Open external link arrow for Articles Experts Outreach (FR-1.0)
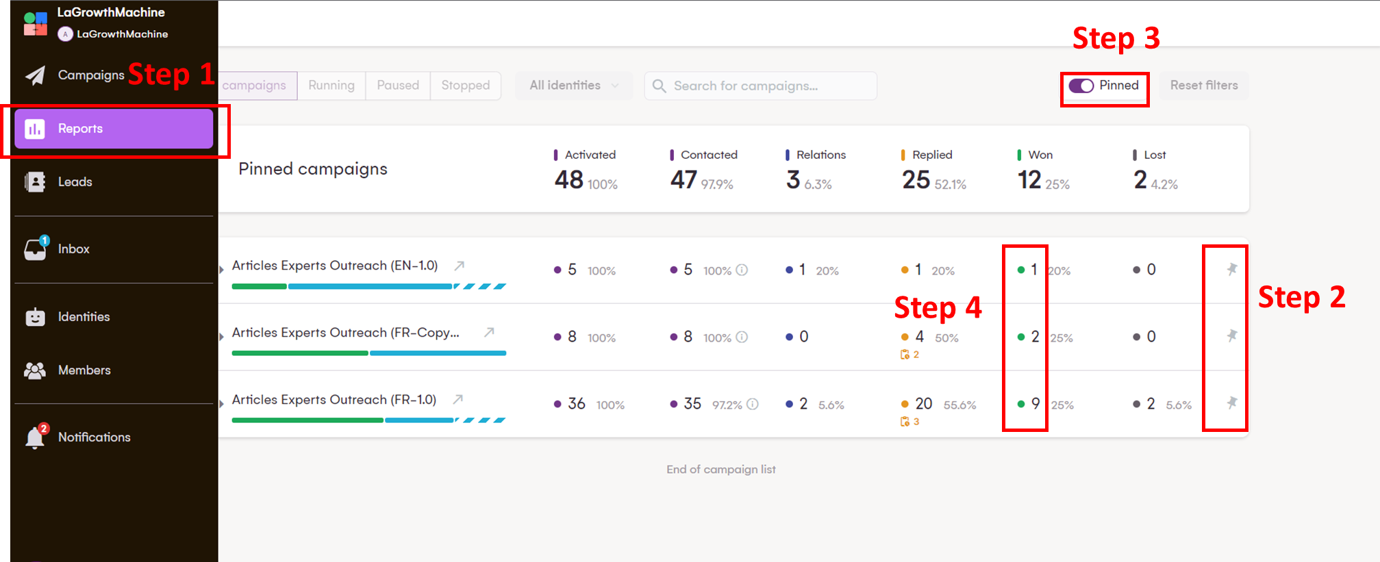 [458, 399]
